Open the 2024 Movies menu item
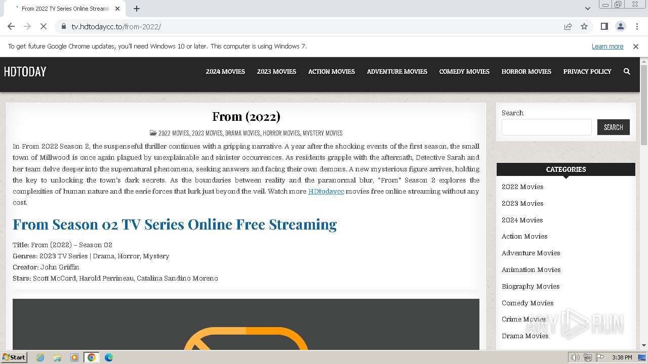The image size is (648, 364). pyautogui.click(x=225, y=71)
